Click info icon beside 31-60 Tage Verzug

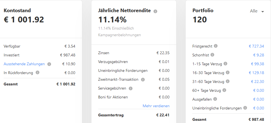click(x=228, y=81)
